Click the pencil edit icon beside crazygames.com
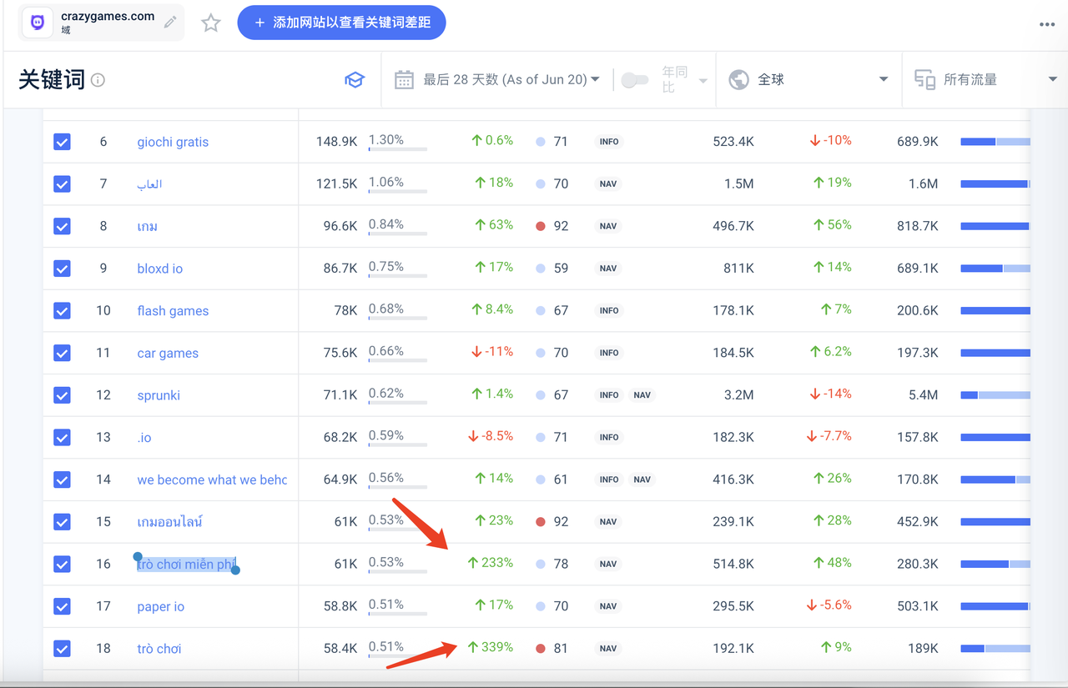The image size is (1068, 688). 170,23
